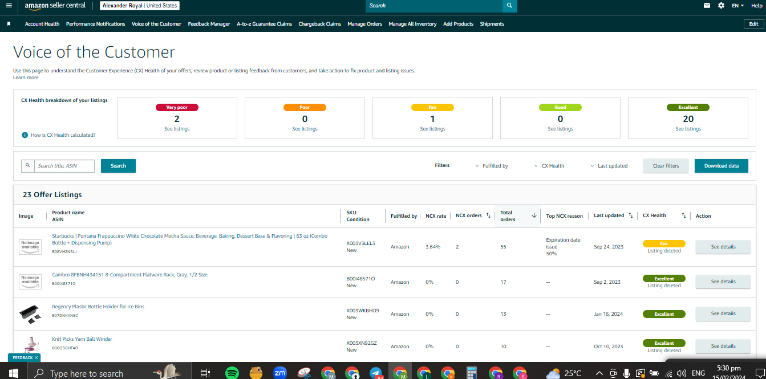Open Performance Notifications in the nav bar
The image size is (766, 379).
tap(95, 24)
